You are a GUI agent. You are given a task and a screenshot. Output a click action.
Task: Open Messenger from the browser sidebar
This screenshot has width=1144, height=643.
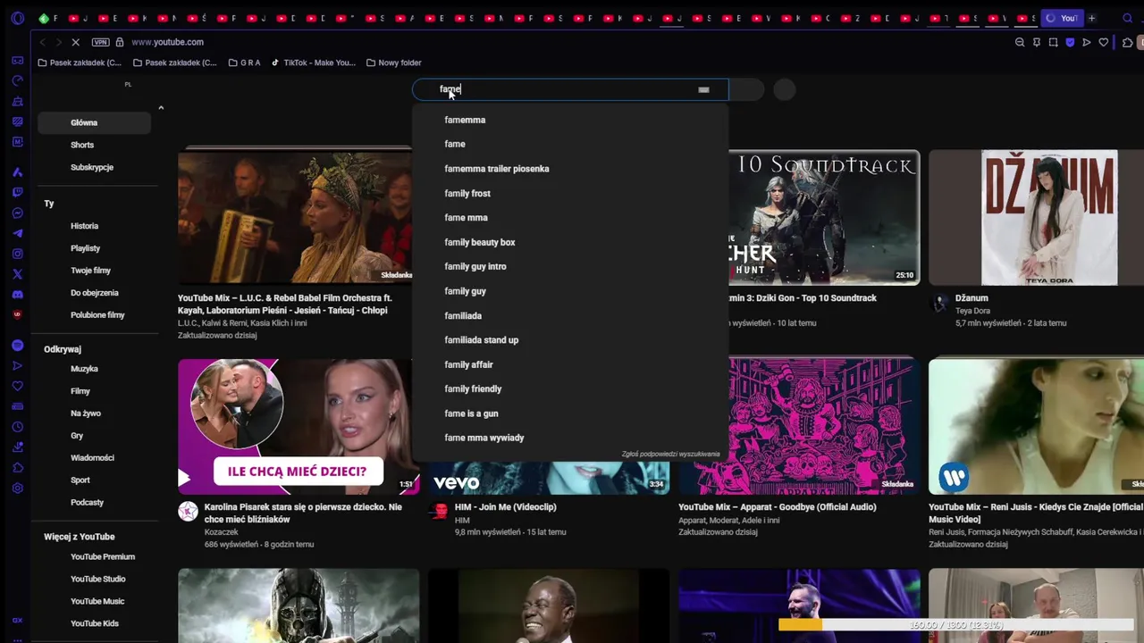point(18,213)
